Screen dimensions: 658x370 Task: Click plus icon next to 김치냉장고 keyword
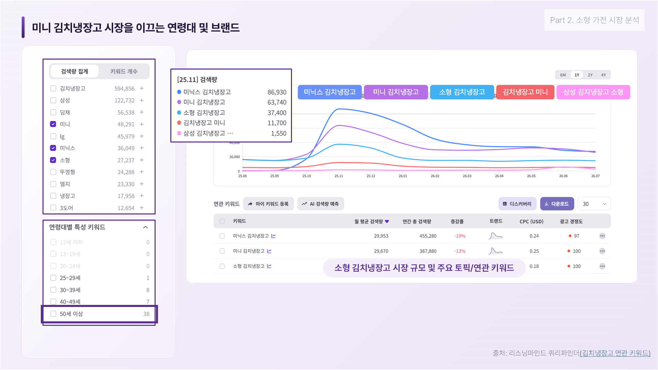[x=142, y=88]
